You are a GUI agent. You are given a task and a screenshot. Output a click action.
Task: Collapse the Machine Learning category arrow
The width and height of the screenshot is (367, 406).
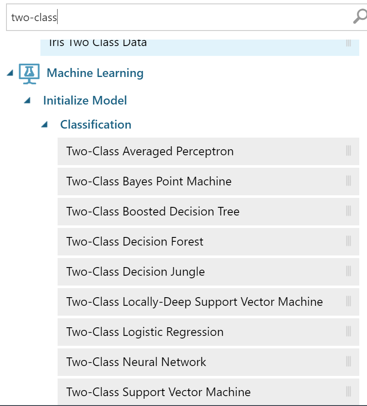click(10, 73)
